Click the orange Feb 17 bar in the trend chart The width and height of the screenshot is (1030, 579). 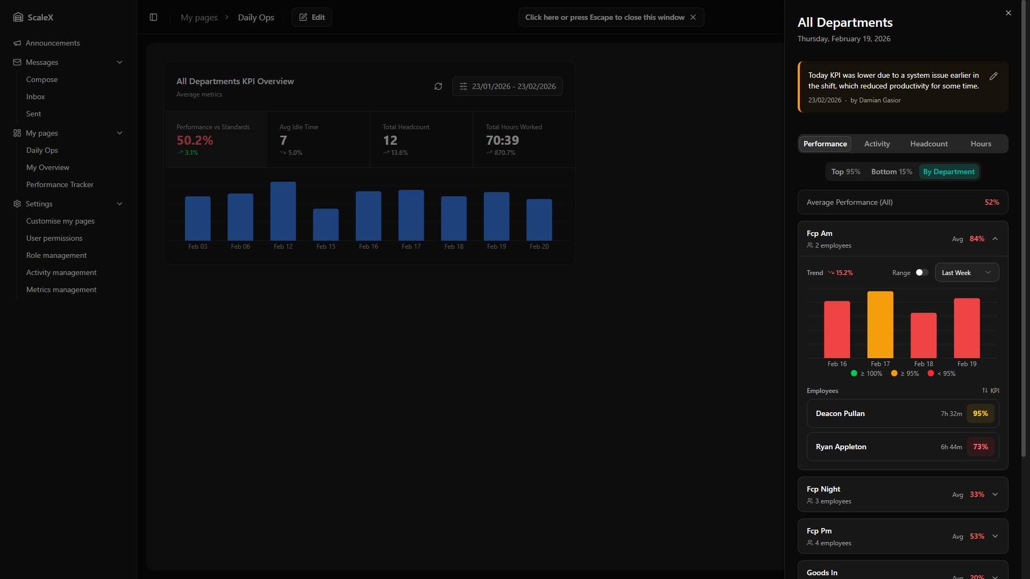coord(880,324)
